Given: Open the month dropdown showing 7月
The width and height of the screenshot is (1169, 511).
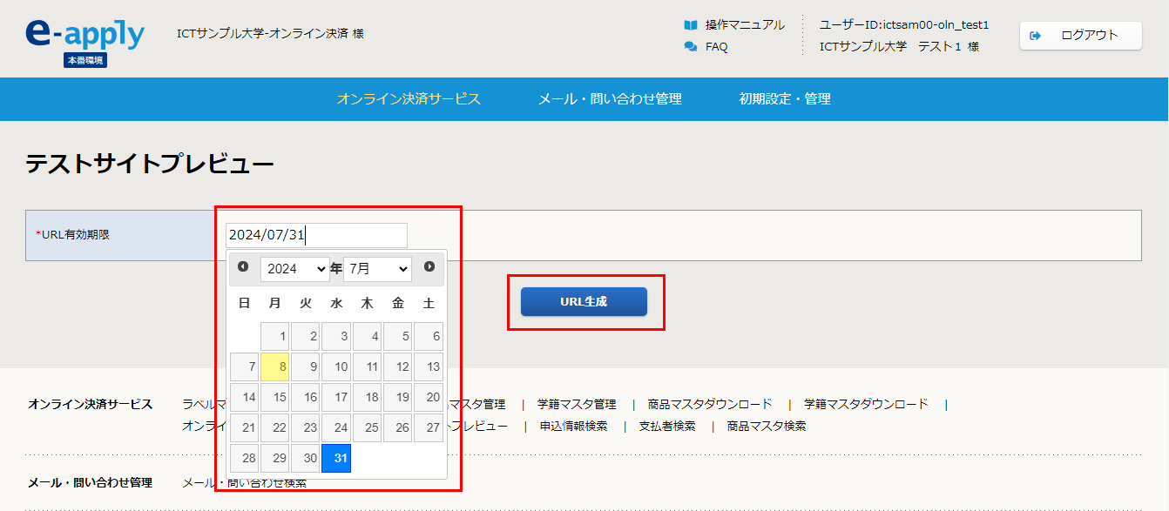Looking at the screenshot, I should 377,269.
